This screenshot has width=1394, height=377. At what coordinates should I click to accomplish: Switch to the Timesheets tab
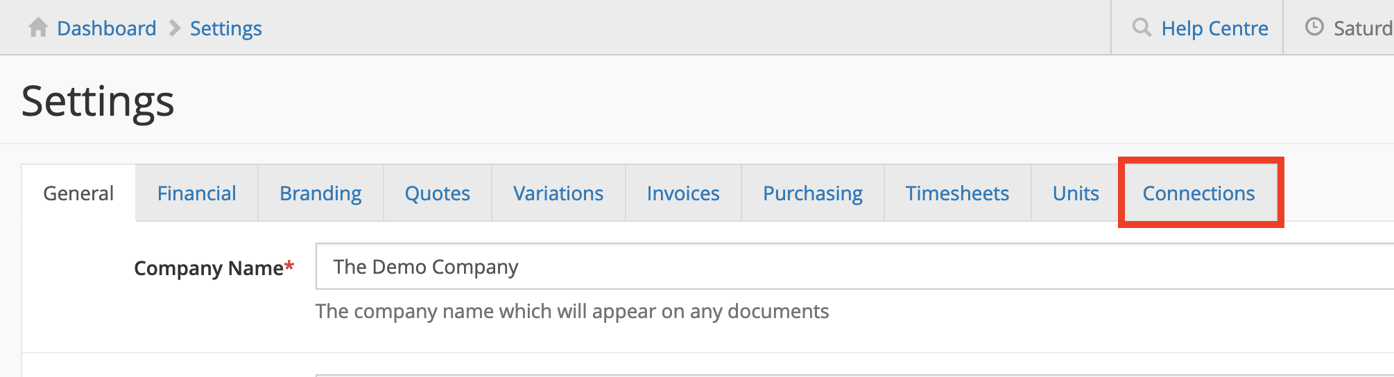[957, 193]
